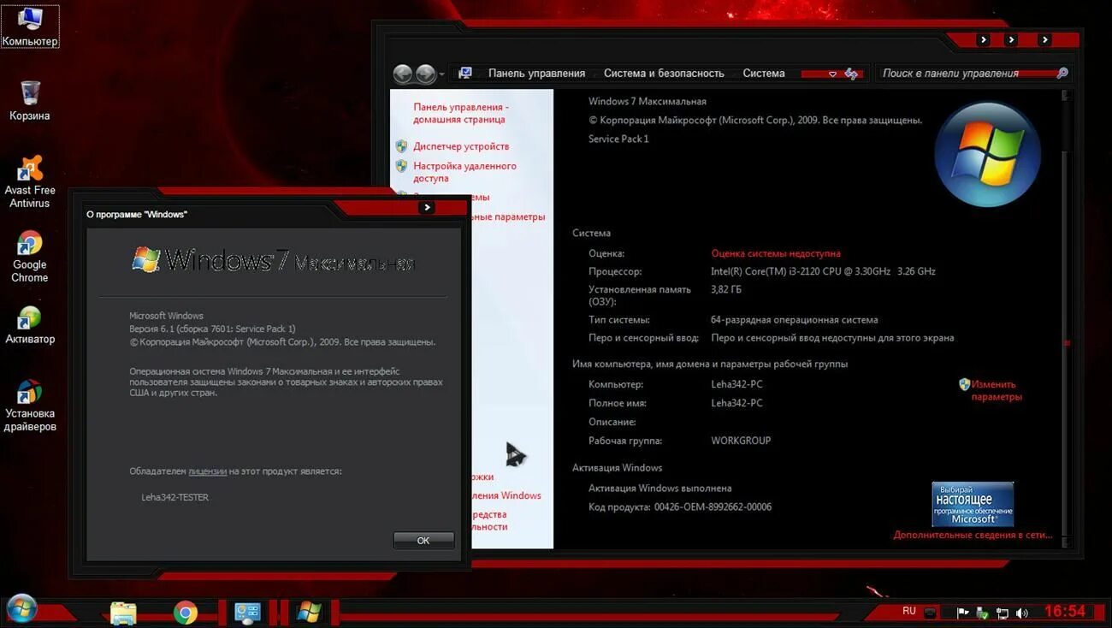
Task: Select the Service Pack 1 text
Action: point(618,139)
